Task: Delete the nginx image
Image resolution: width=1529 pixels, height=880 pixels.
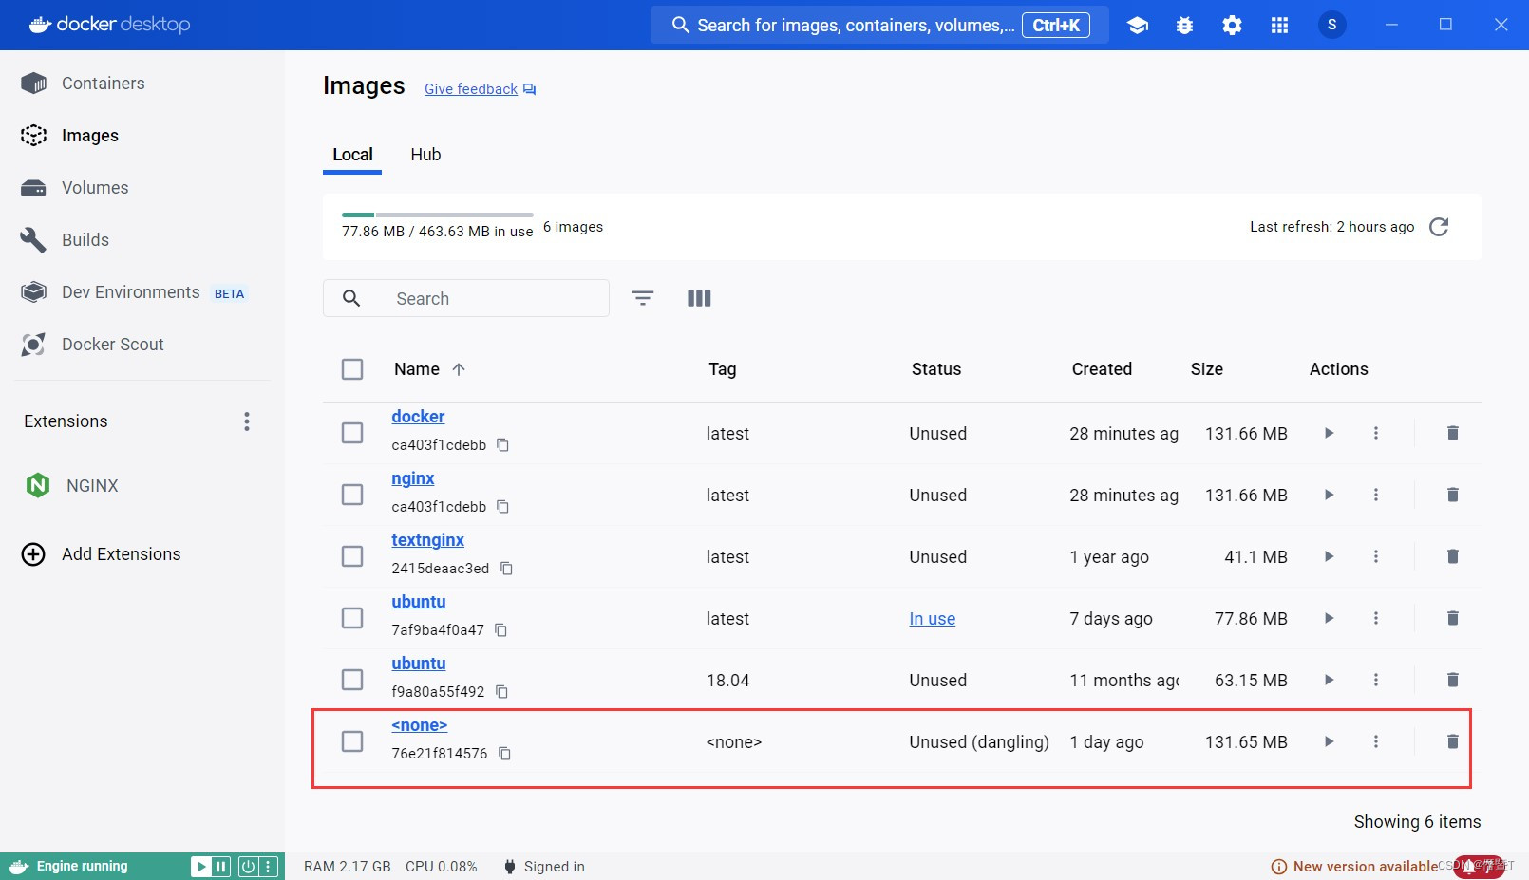Action: 1452,495
